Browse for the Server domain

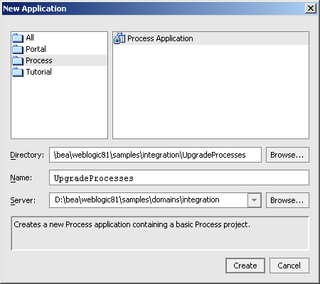pyautogui.click(x=287, y=200)
